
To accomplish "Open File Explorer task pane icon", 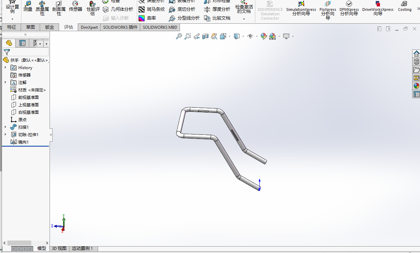I will 416,70.
